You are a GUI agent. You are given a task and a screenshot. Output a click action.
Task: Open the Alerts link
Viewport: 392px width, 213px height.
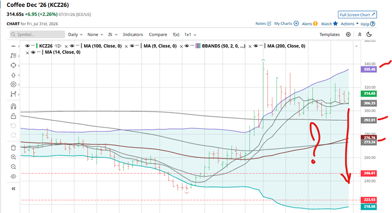(x=307, y=24)
